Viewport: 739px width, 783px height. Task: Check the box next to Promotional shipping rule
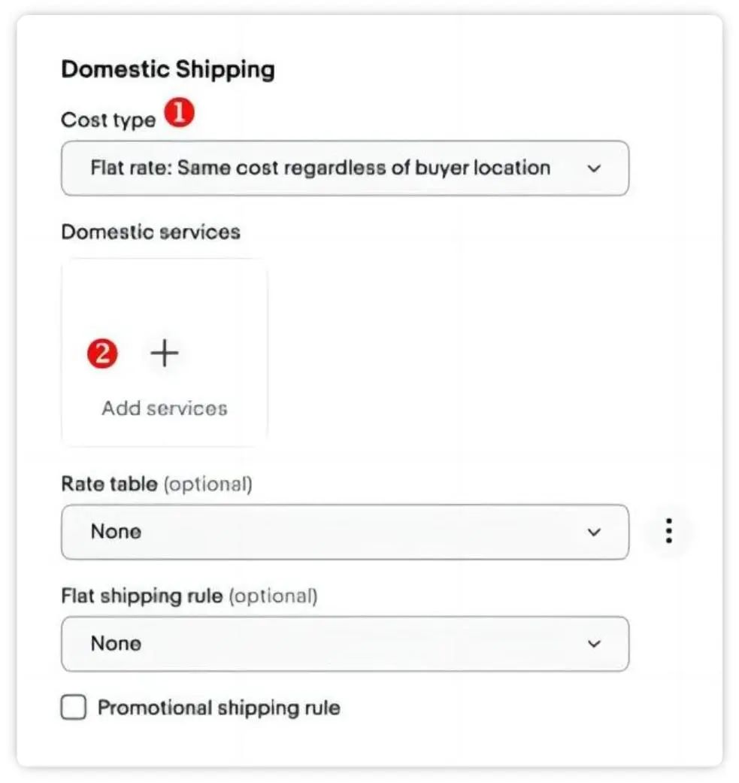tap(73, 707)
